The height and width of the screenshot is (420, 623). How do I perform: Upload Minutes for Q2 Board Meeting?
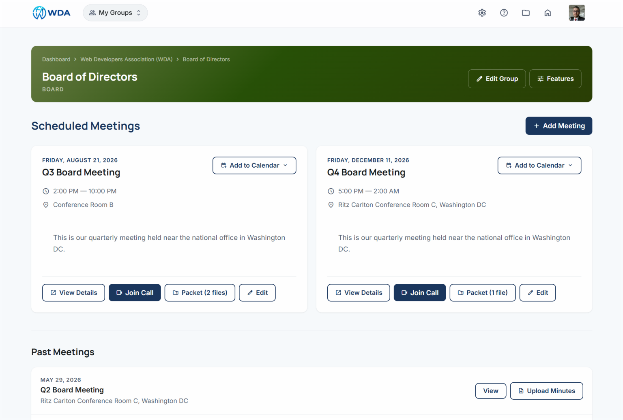(x=546, y=391)
